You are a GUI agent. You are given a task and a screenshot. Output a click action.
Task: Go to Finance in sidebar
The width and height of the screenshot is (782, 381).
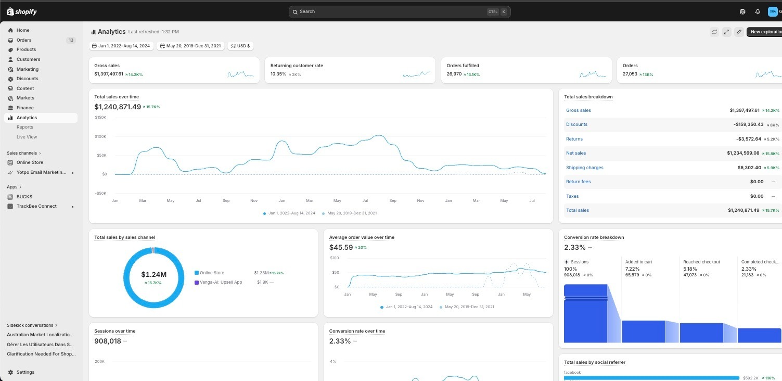click(x=25, y=108)
